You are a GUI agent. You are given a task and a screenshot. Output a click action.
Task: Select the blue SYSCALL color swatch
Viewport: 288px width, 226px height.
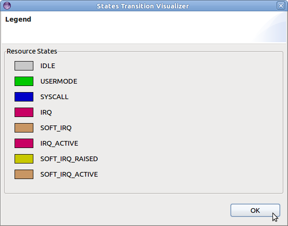tap(24, 97)
